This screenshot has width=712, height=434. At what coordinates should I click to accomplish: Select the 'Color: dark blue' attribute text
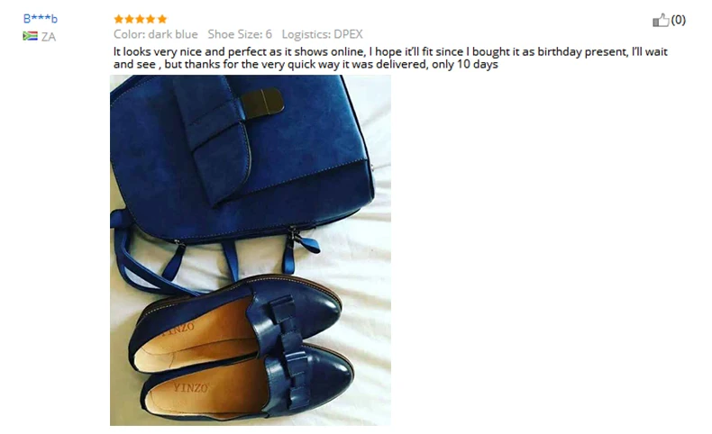156,34
